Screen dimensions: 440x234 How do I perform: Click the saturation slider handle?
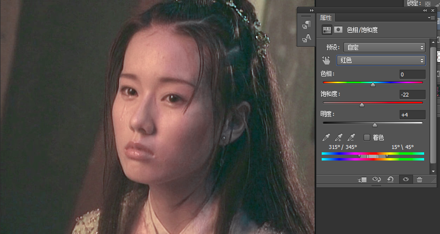(x=362, y=105)
